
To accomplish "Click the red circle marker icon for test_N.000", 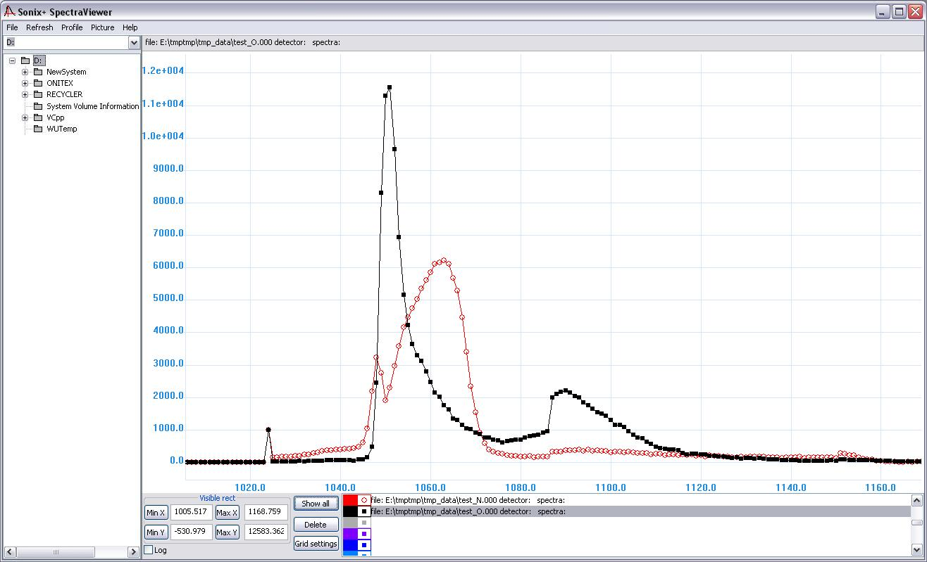I will click(363, 500).
